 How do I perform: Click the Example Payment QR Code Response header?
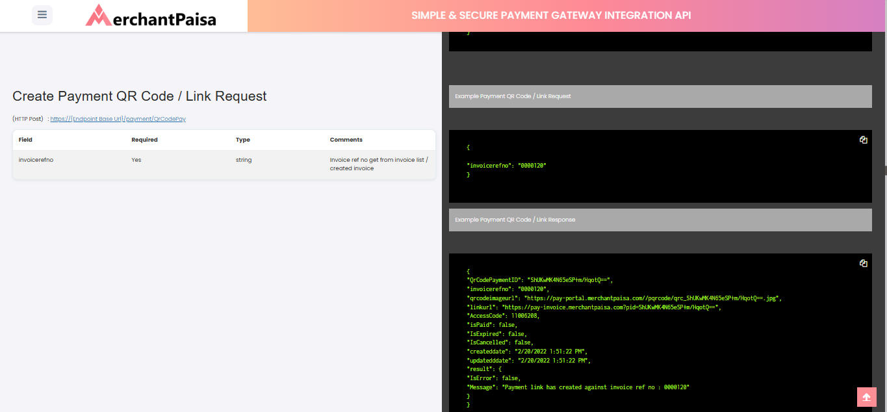pos(660,220)
